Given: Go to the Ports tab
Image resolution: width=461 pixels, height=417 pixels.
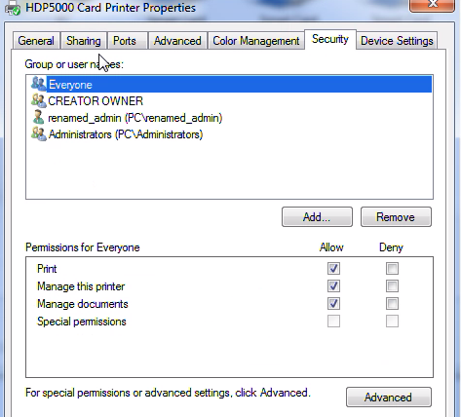Looking at the screenshot, I should coord(125,41).
